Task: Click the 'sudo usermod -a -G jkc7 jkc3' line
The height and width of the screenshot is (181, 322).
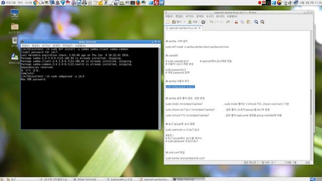Action: tap(182, 130)
